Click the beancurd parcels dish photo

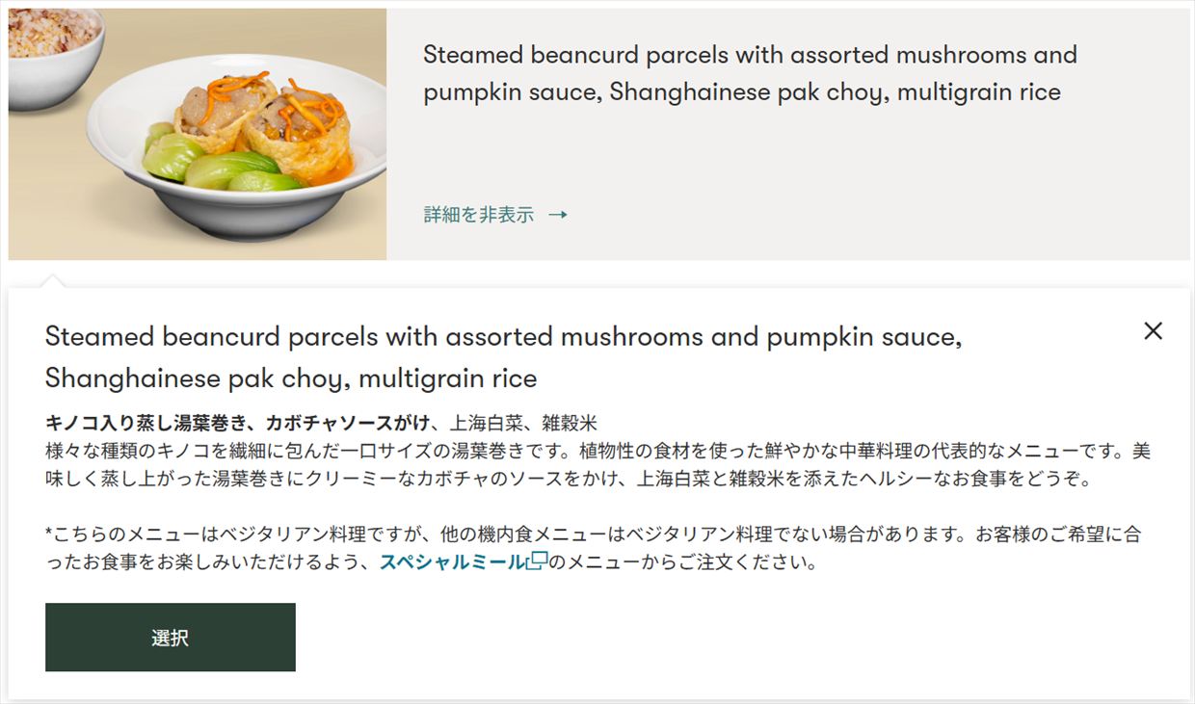[x=198, y=135]
